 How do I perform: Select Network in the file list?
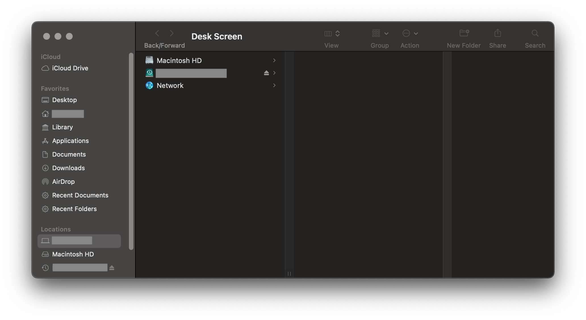pos(170,85)
